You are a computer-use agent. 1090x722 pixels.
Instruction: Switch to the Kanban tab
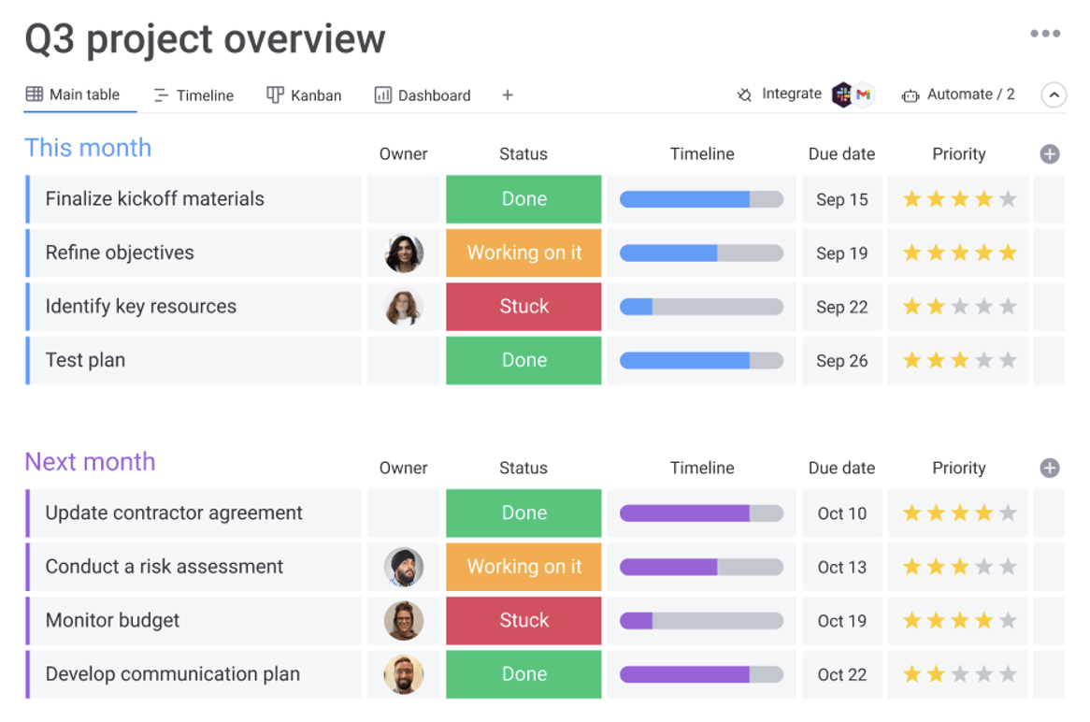(304, 95)
